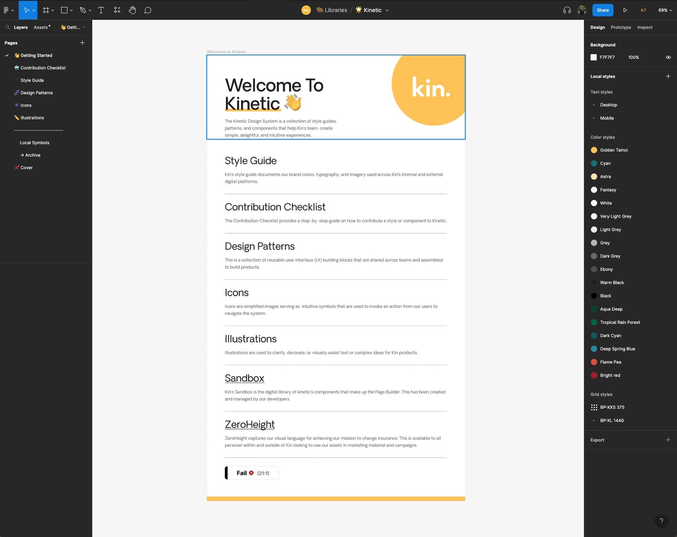Switch to the Prototype tab
This screenshot has width=677, height=537.
(621, 27)
